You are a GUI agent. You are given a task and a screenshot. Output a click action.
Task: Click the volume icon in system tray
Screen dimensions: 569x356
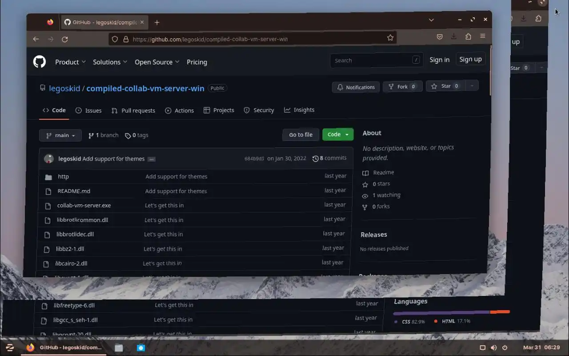(493, 348)
